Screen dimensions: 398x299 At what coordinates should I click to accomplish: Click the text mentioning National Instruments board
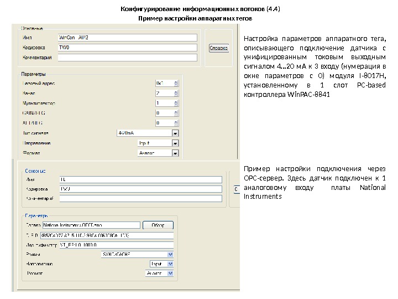click(315, 183)
